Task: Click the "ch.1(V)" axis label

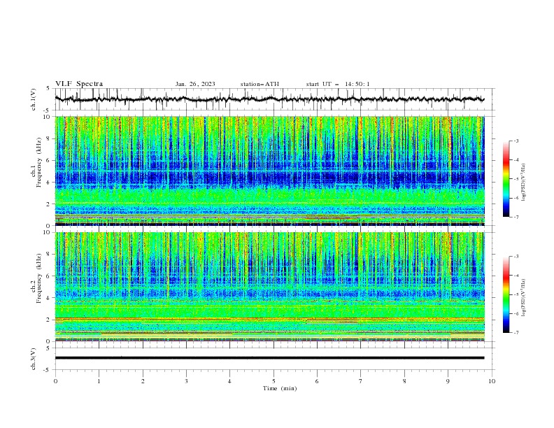Action: click(x=34, y=99)
